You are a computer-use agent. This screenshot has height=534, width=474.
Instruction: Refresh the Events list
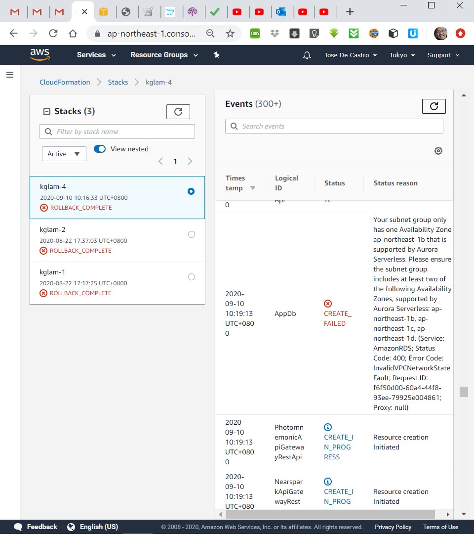tap(434, 106)
